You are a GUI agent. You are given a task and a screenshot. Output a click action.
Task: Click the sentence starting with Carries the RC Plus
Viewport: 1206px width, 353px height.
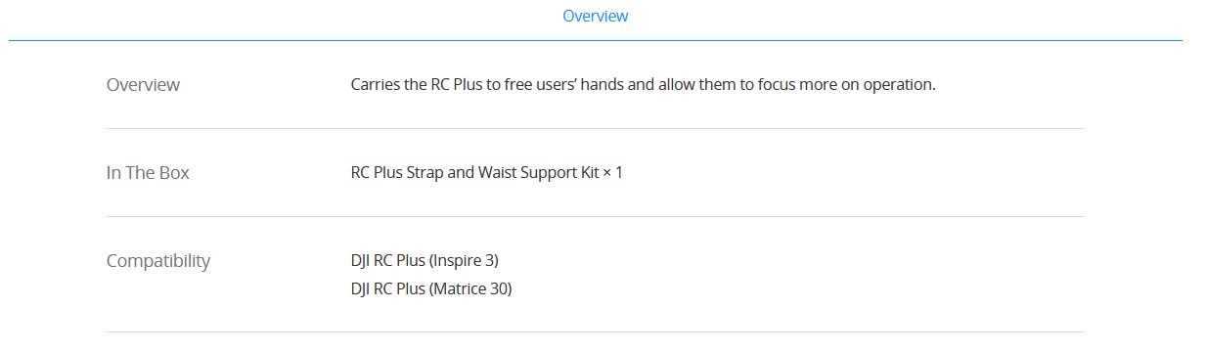pyautogui.click(x=643, y=84)
